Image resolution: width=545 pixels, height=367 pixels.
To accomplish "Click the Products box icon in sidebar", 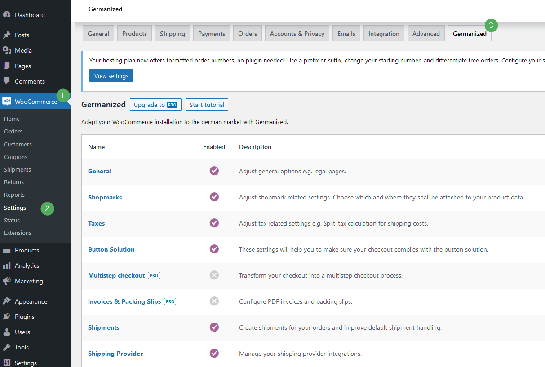I will pyautogui.click(x=7, y=250).
